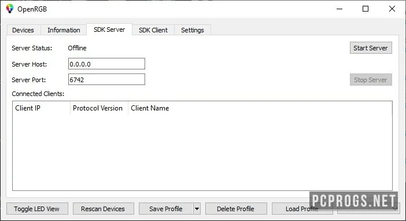Viewport: 406px width, 221px height.
Task: Select the SDK Server tab
Action: [109, 30]
